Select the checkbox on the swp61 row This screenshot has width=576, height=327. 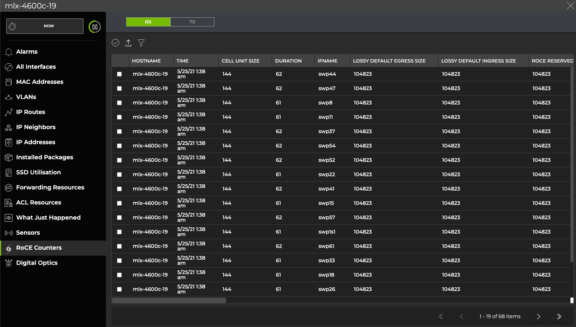coord(119,246)
